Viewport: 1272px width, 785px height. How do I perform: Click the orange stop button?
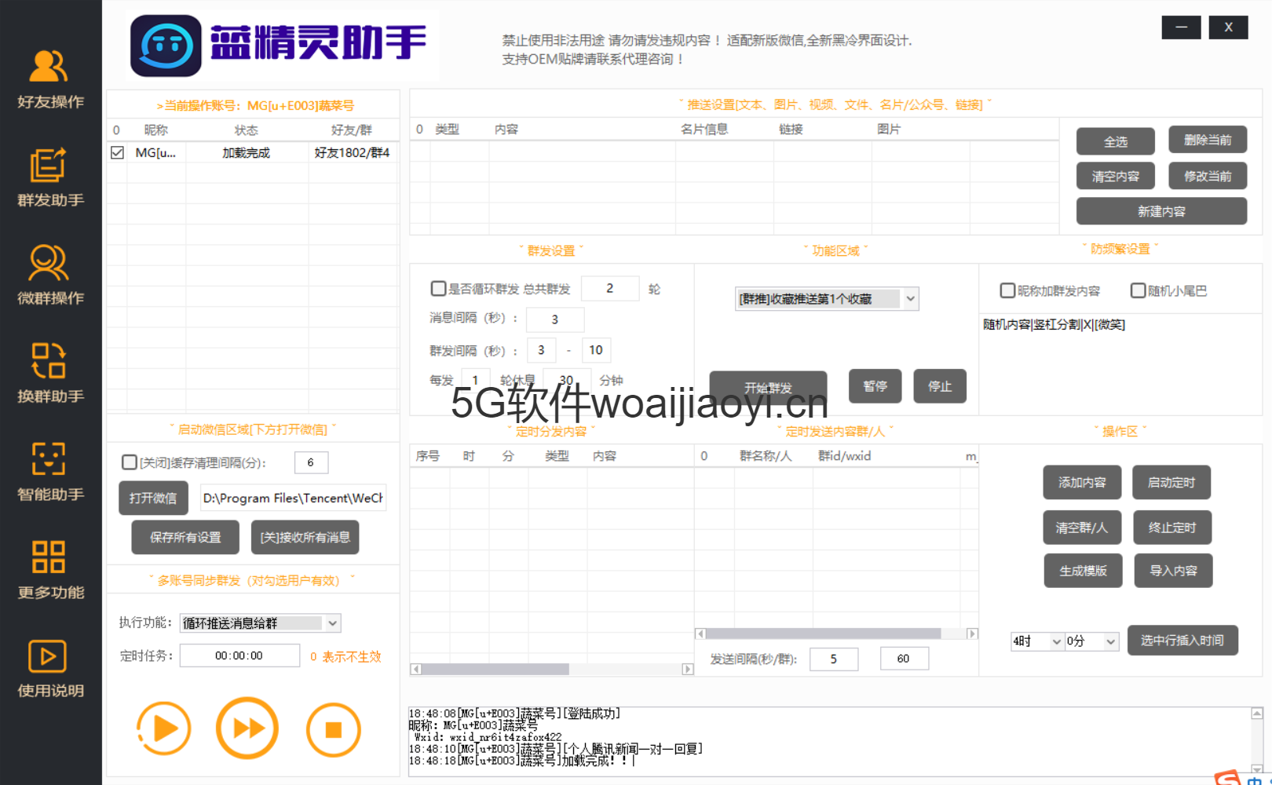point(334,730)
